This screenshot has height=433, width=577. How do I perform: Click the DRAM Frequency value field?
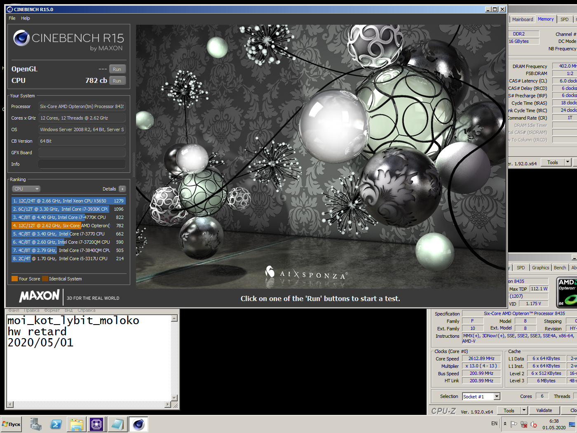565,66
